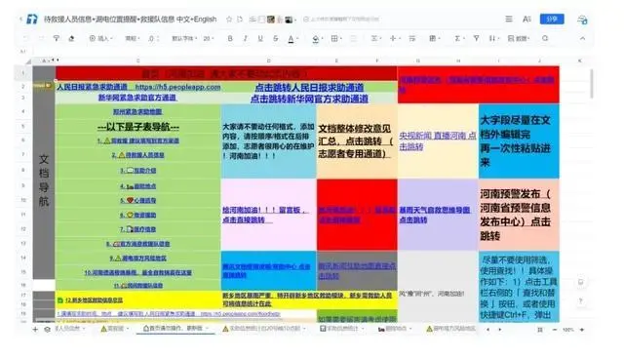This screenshot has height=359, width=624.
Task: Expand the borders dropdown
Action: (336, 38)
